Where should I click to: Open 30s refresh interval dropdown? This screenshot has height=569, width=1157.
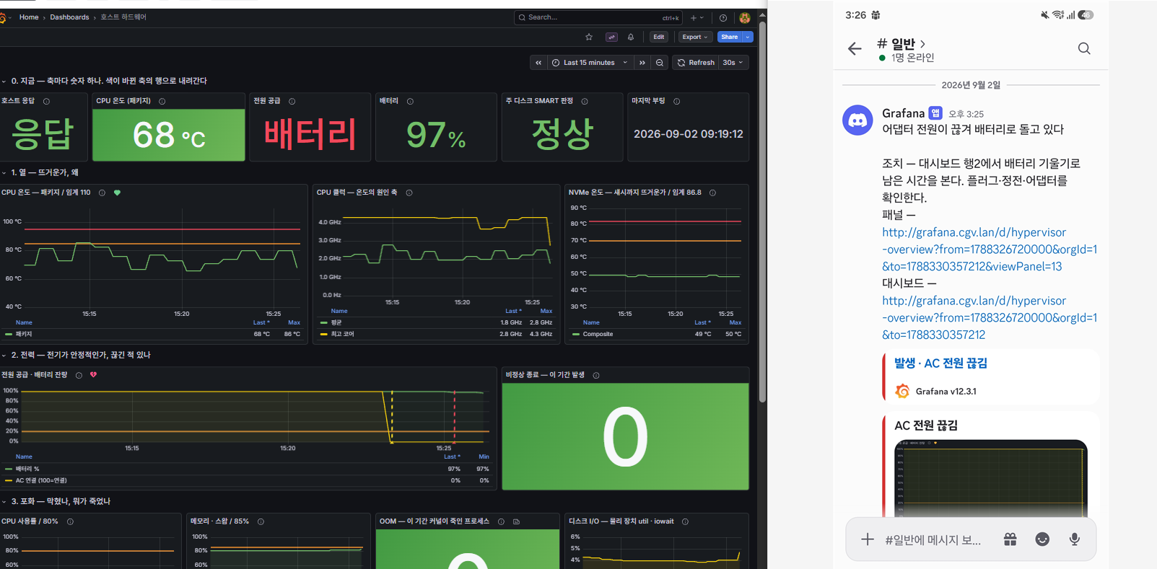pyautogui.click(x=733, y=63)
